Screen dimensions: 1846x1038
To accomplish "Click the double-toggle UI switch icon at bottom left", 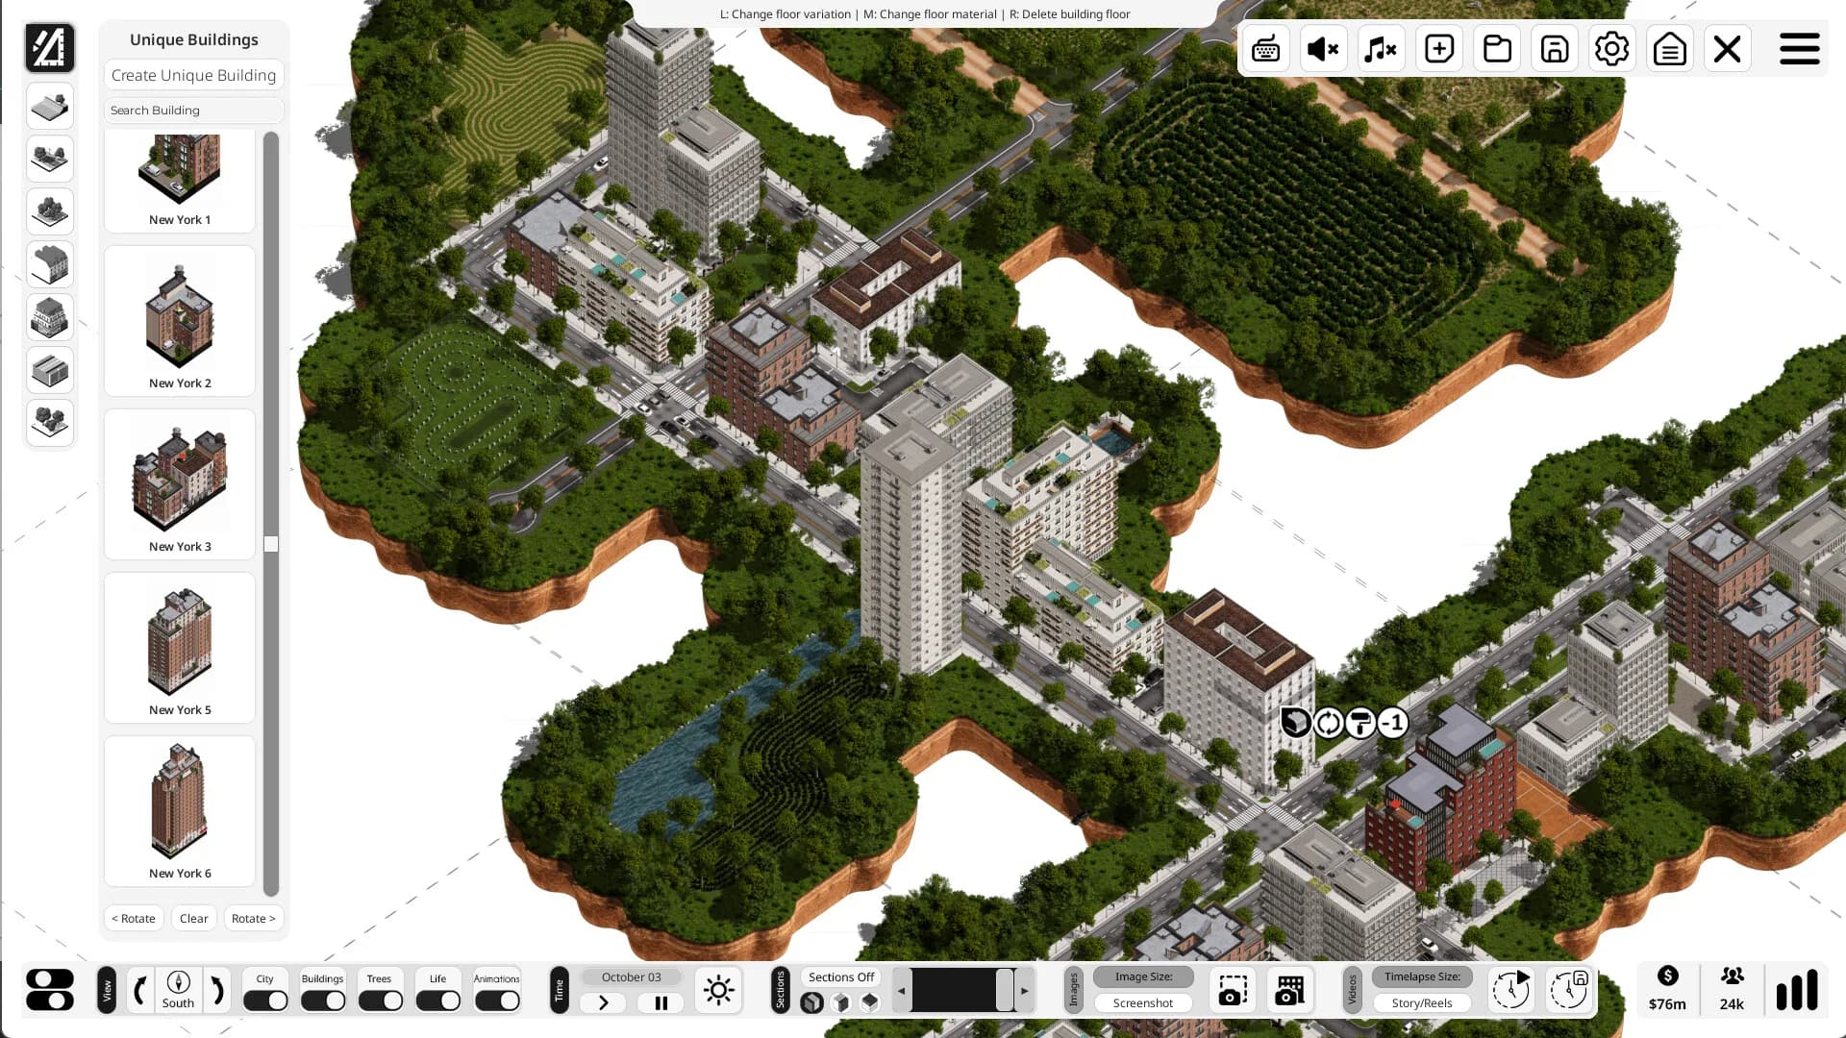I will (50, 990).
